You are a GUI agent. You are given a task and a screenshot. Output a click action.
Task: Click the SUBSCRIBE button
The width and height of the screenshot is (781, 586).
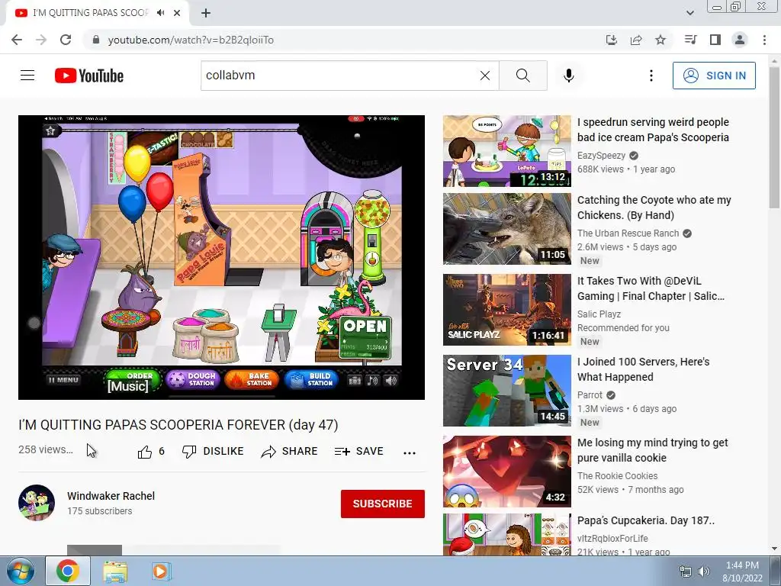383,504
